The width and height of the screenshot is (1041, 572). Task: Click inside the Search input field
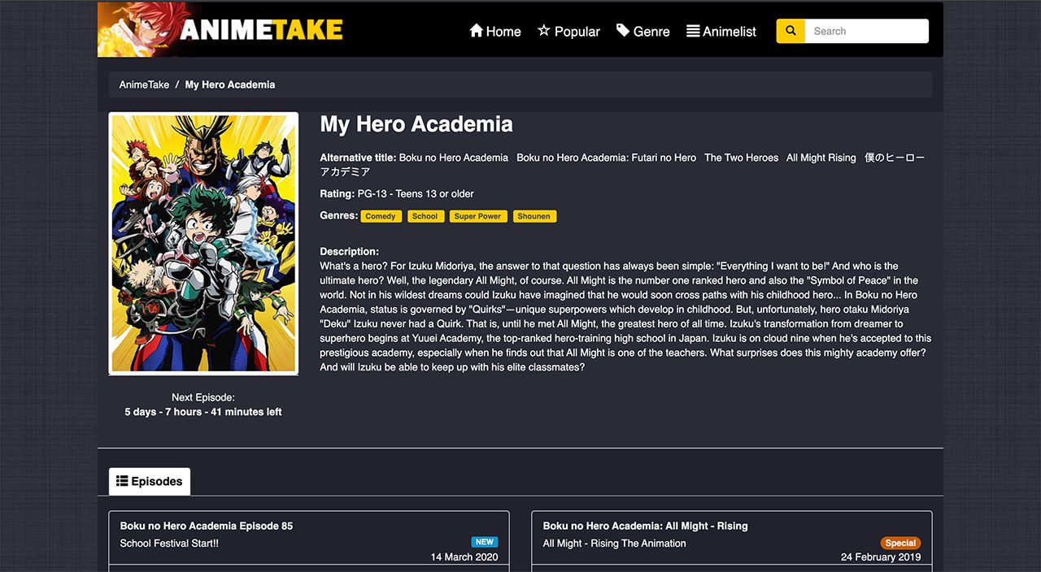click(866, 30)
